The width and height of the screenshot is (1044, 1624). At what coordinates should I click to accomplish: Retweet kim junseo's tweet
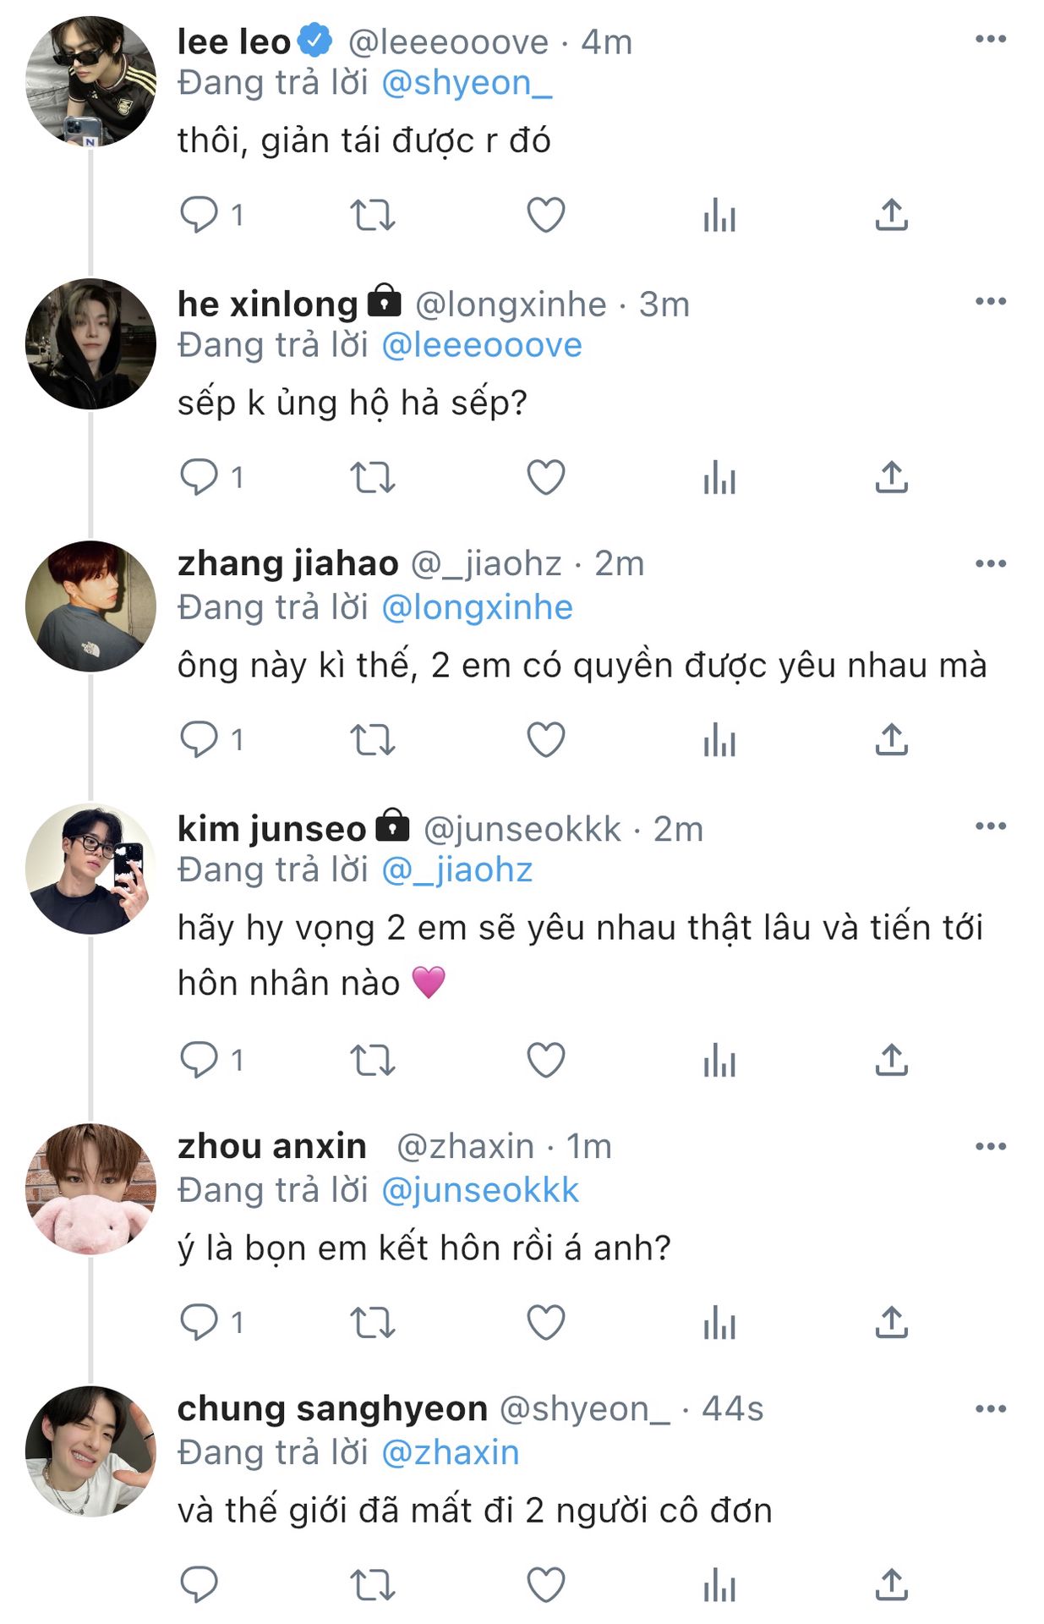[373, 1060]
